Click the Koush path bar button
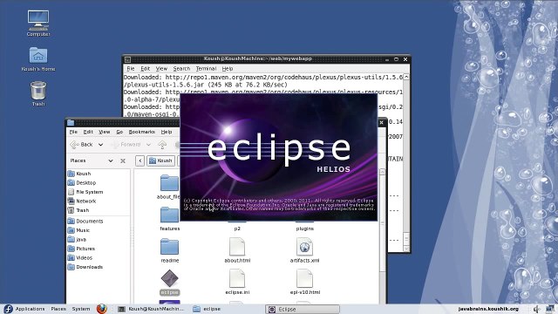The height and width of the screenshot is (314, 558). click(161, 160)
